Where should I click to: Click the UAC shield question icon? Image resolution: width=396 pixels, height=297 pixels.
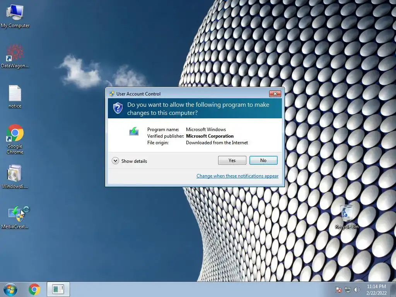118,108
